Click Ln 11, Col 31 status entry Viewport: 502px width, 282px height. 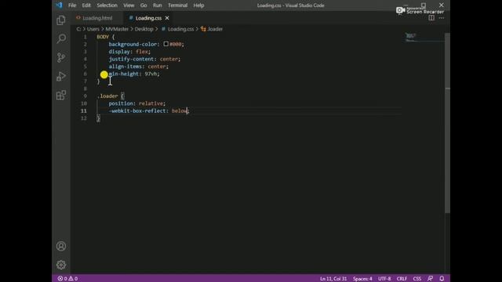click(333, 279)
